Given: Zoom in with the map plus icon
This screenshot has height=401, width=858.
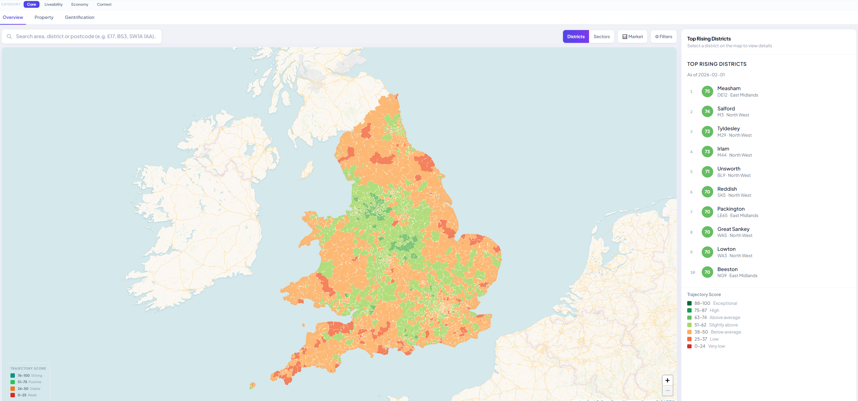Looking at the screenshot, I should point(667,380).
